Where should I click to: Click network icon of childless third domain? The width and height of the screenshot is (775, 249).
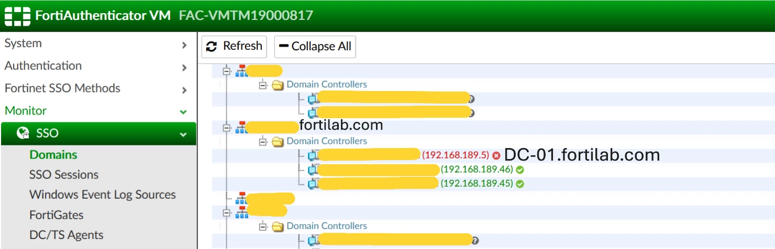coord(241,198)
